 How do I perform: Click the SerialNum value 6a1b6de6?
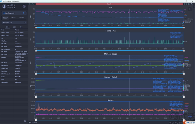pos(18,82)
